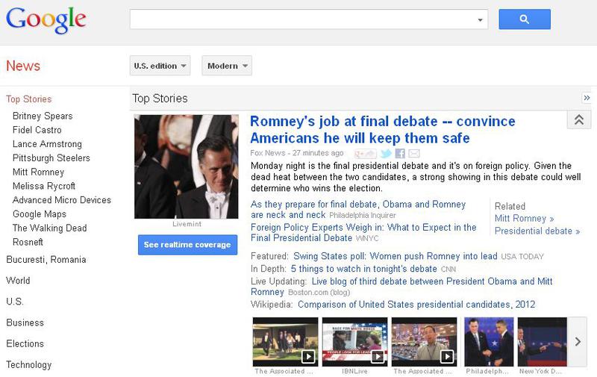
Task: Select Advanced Micro Devices topic
Action: click(x=62, y=200)
